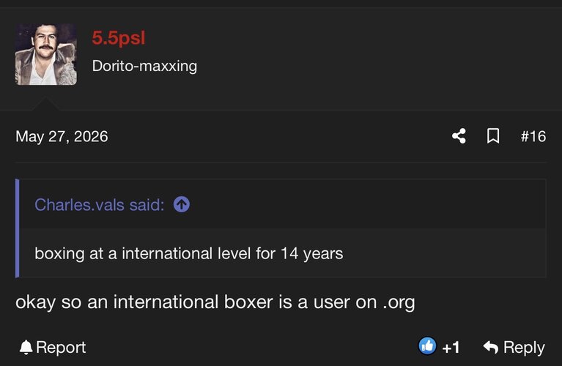Expand the quoted boxing at international level text

pyautogui.click(x=189, y=253)
